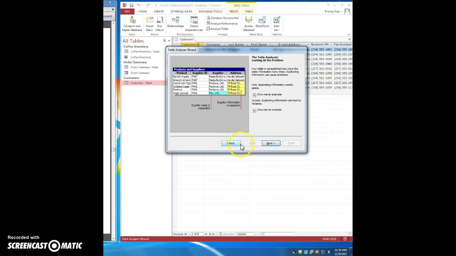Select Order Summary form item in navigation pane

[140, 73]
